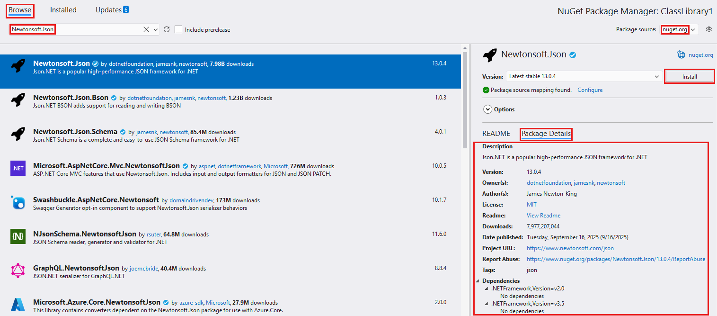Click the 13.0.4 version on selected row
This screenshot has width=717, height=316.
pyautogui.click(x=439, y=63)
